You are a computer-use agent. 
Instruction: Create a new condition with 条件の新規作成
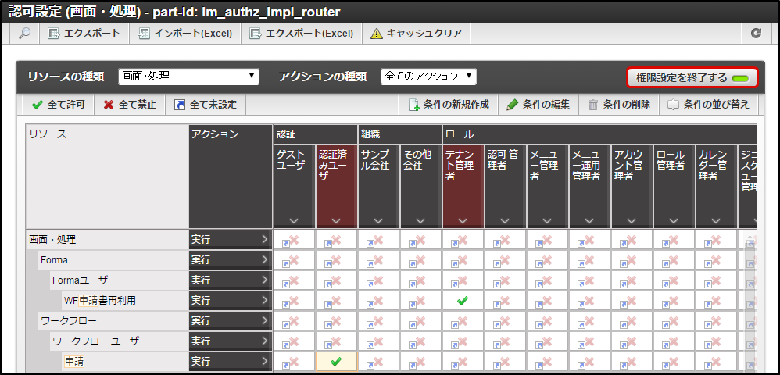click(x=449, y=105)
